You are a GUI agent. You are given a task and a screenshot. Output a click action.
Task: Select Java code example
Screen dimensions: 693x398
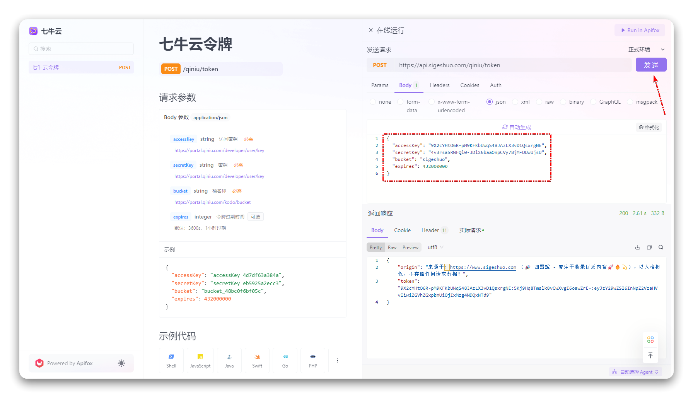tap(229, 360)
